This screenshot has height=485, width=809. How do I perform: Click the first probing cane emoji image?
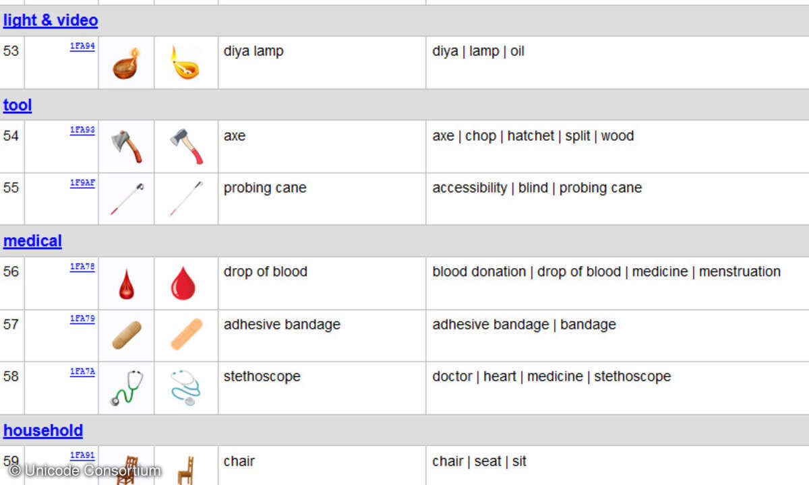[x=127, y=199]
